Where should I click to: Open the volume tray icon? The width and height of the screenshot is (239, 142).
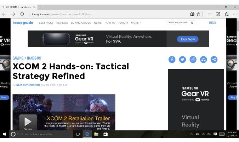(209, 134)
